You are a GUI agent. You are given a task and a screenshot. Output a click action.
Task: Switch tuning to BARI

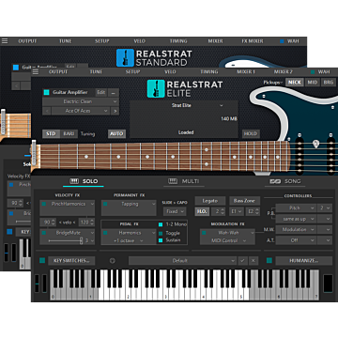[x=69, y=133]
